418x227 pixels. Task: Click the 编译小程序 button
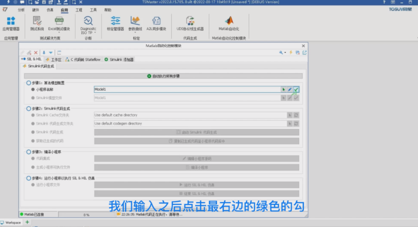coord(196,167)
